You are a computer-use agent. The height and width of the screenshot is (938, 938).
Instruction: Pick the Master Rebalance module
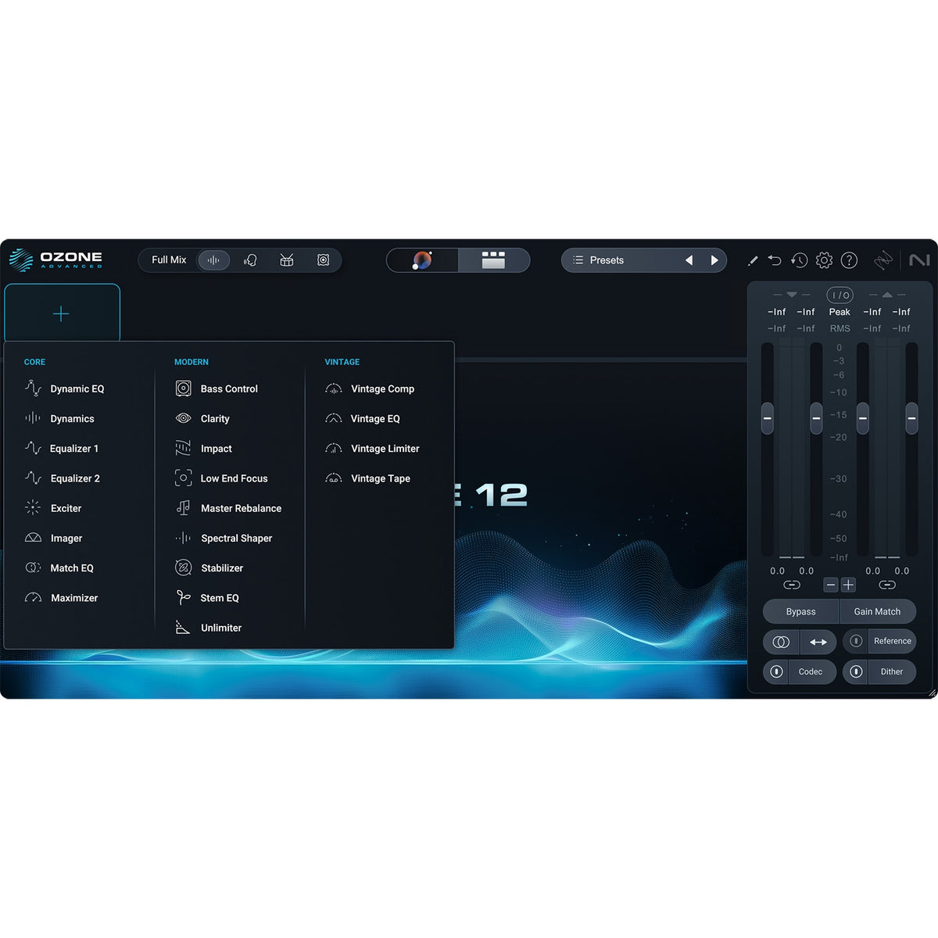[x=229, y=508]
